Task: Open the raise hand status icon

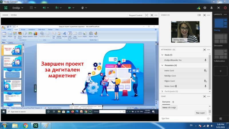Action: [82, 8]
